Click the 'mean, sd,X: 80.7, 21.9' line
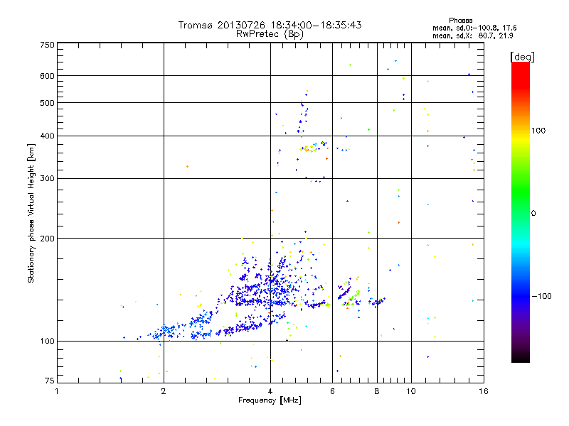569x426 pixels. coord(472,35)
